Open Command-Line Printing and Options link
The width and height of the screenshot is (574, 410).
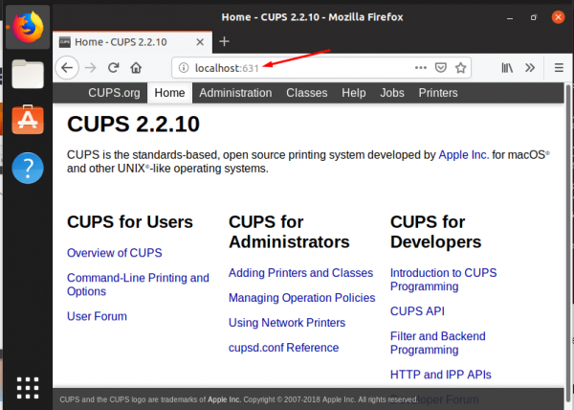click(138, 285)
